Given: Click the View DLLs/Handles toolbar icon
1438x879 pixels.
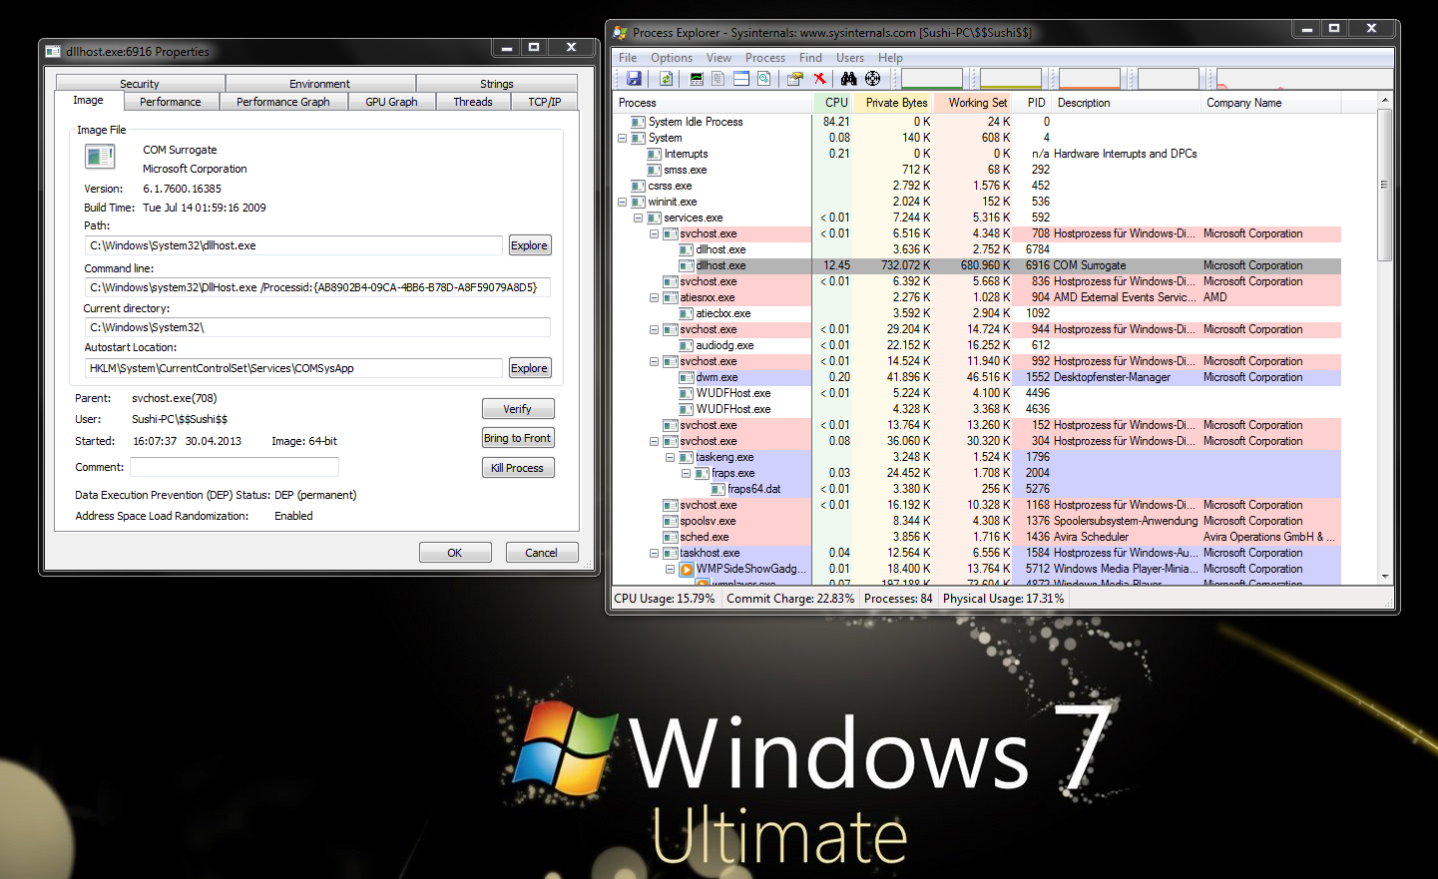Looking at the screenshot, I should click(x=763, y=79).
